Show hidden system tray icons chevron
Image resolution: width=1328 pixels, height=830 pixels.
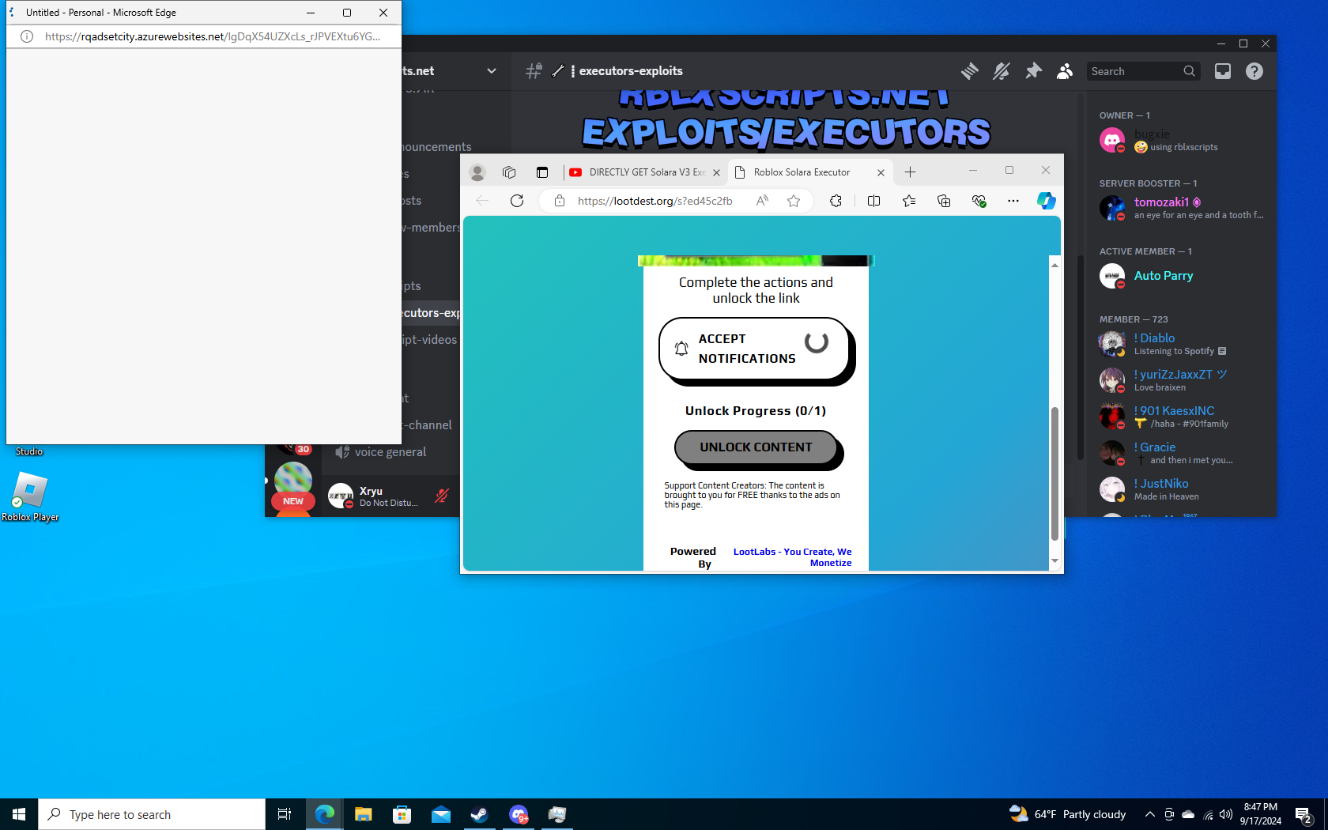[1149, 814]
